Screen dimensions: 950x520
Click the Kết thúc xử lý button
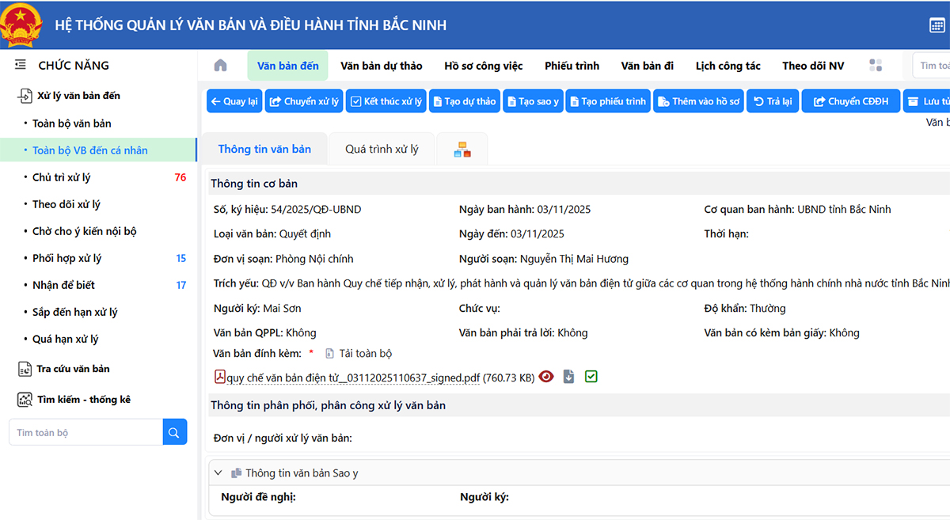[386, 101]
